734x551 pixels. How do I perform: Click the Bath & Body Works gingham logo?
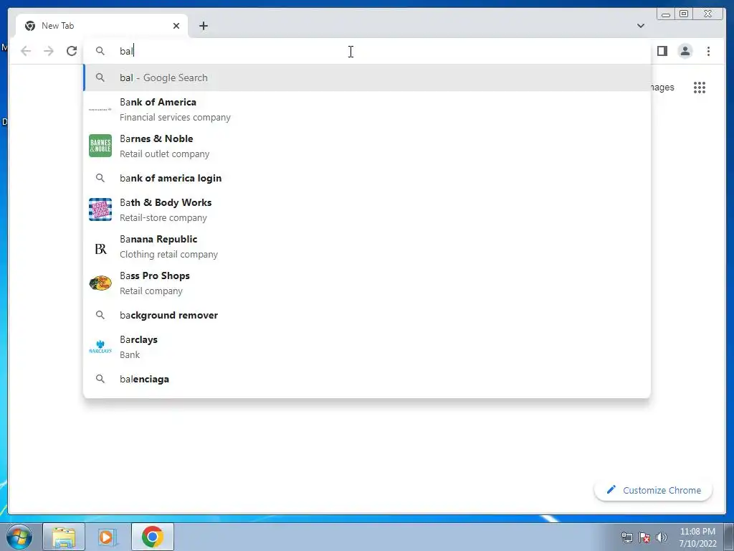(x=100, y=209)
